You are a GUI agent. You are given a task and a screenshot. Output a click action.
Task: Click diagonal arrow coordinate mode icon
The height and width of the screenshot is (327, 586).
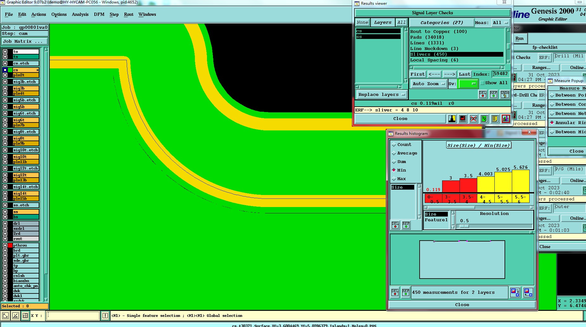tap(5, 316)
